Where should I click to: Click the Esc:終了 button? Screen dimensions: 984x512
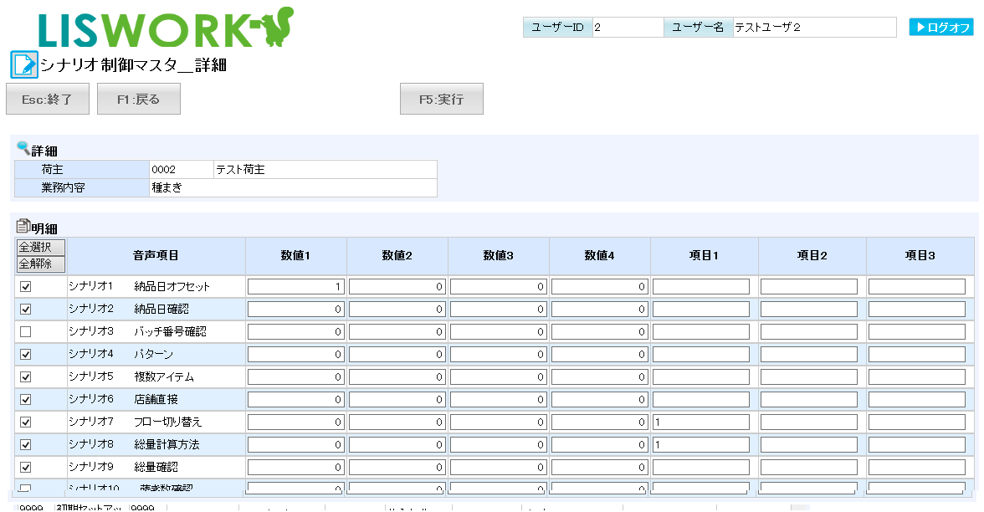point(47,99)
